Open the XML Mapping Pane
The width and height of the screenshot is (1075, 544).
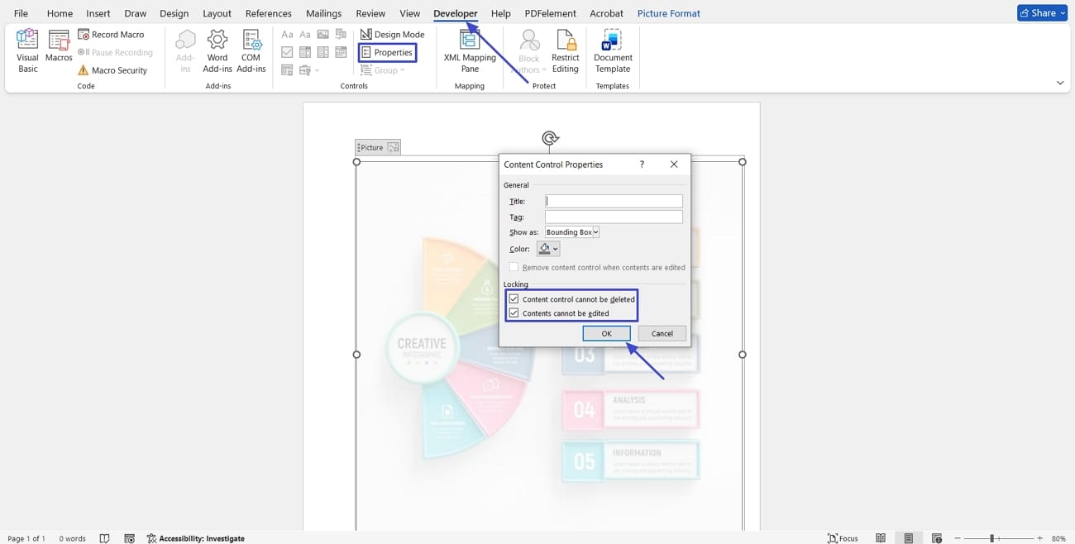470,51
